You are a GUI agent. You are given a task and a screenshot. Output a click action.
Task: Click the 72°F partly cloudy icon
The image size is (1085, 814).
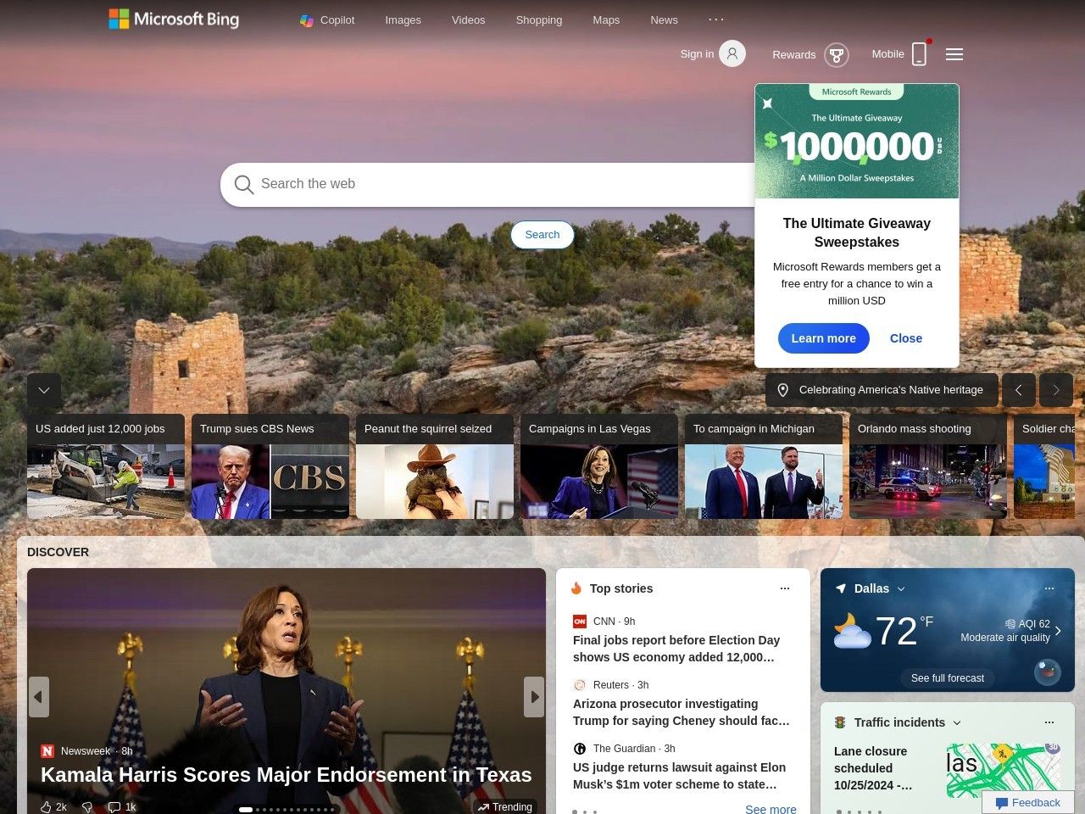(x=852, y=632)
